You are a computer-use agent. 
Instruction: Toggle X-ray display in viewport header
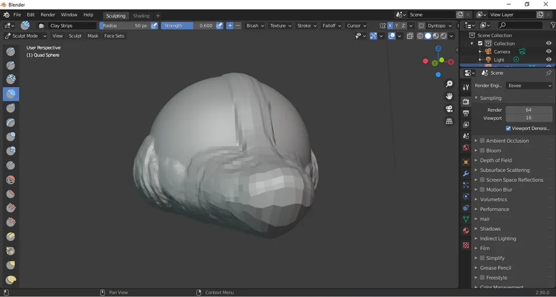(x=410, y=36)
